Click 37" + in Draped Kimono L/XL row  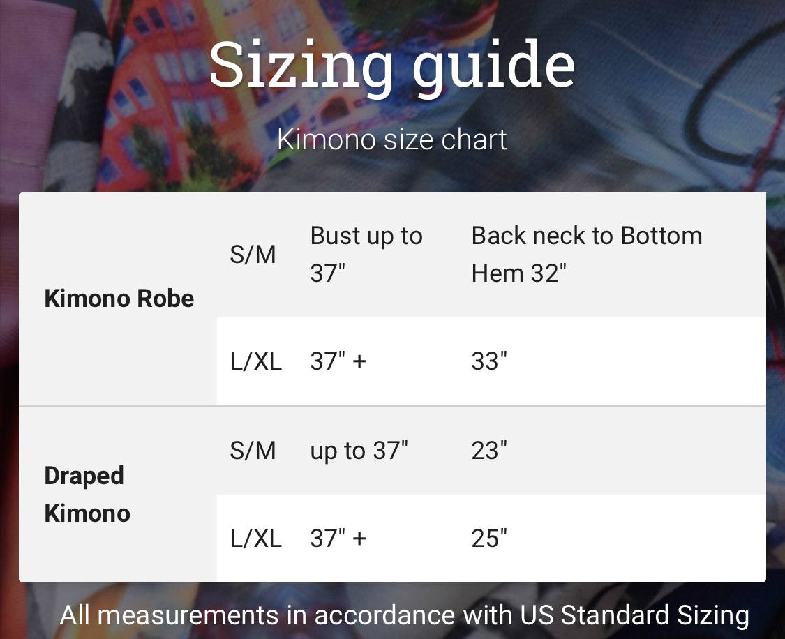coord(338,539)
